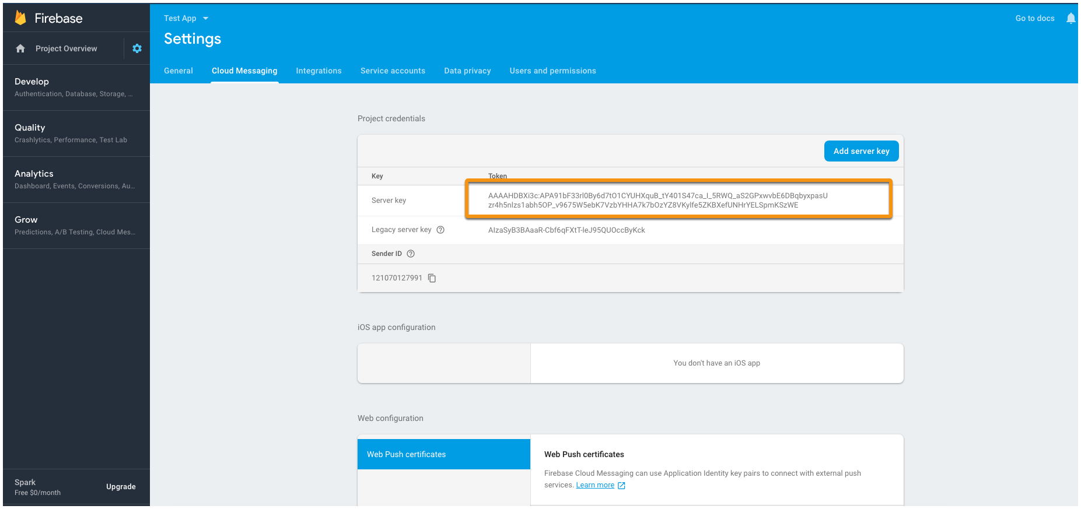Screen dimensions: 1081x509
Task: Click the Settings page title
Action: [193, 38]
